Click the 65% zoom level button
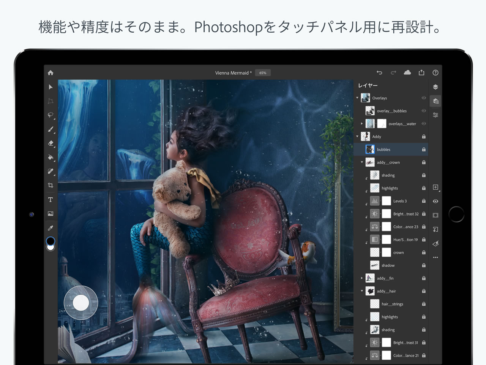This screenshot has width=486, height=365. (x=263, y=73)
